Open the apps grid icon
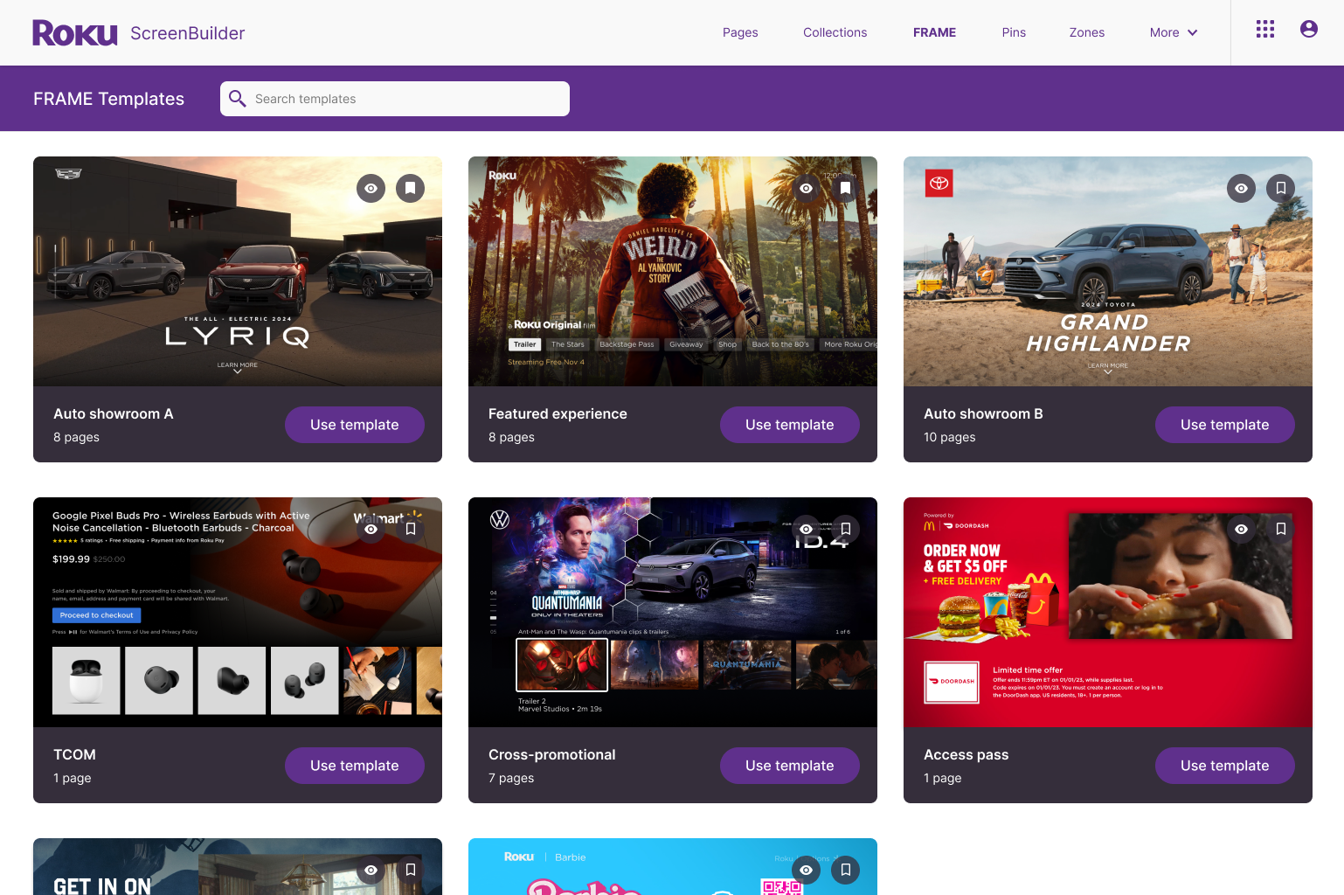The width and height of the screenshot is (1344, 895). click(1264, 30)
